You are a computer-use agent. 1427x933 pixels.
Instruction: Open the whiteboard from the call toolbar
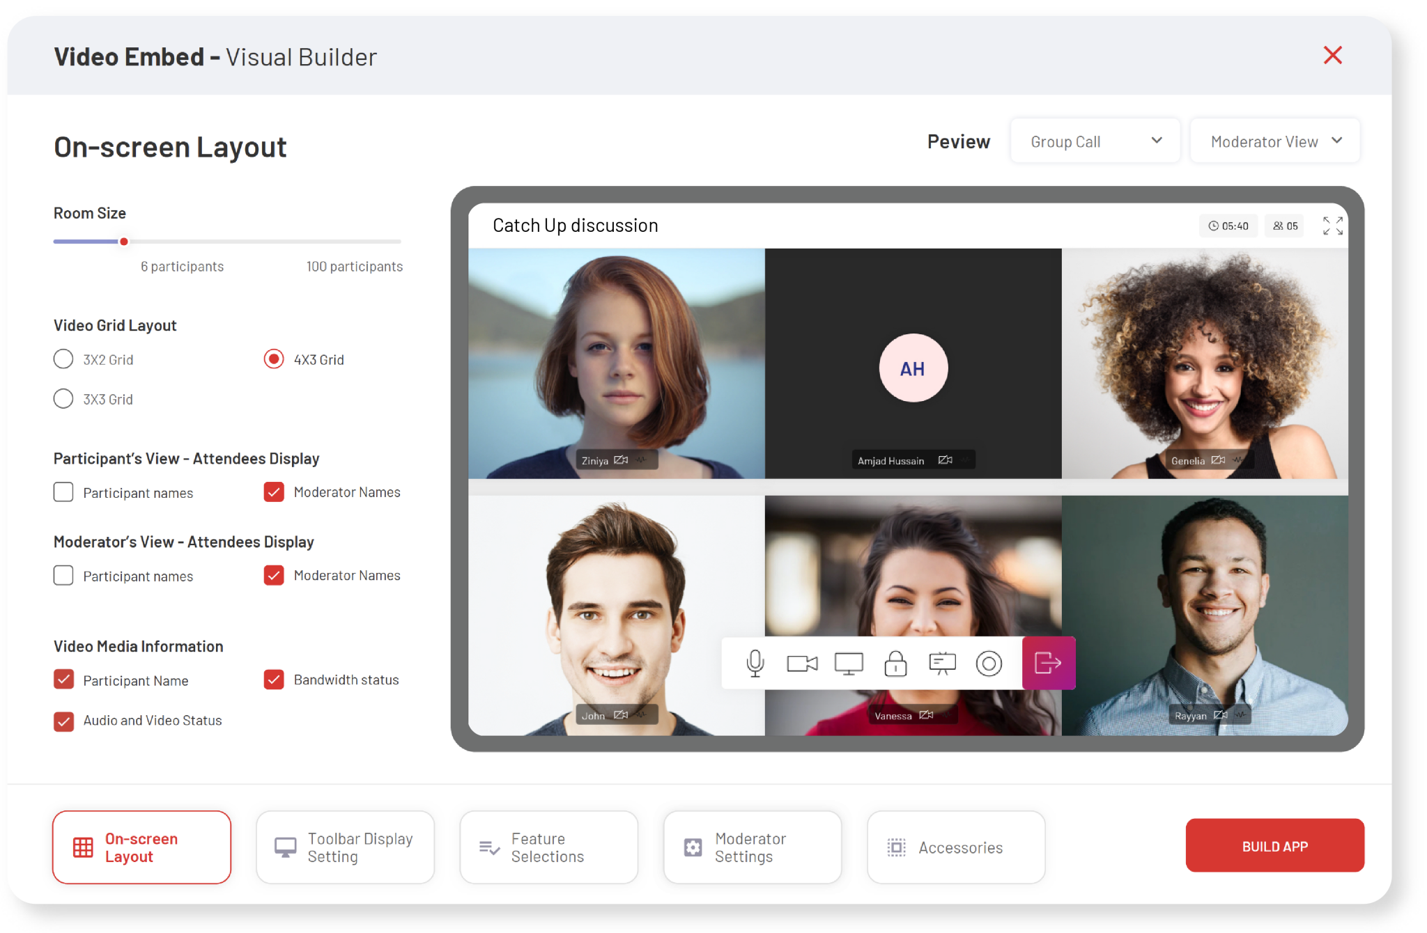tap(942, 663)
